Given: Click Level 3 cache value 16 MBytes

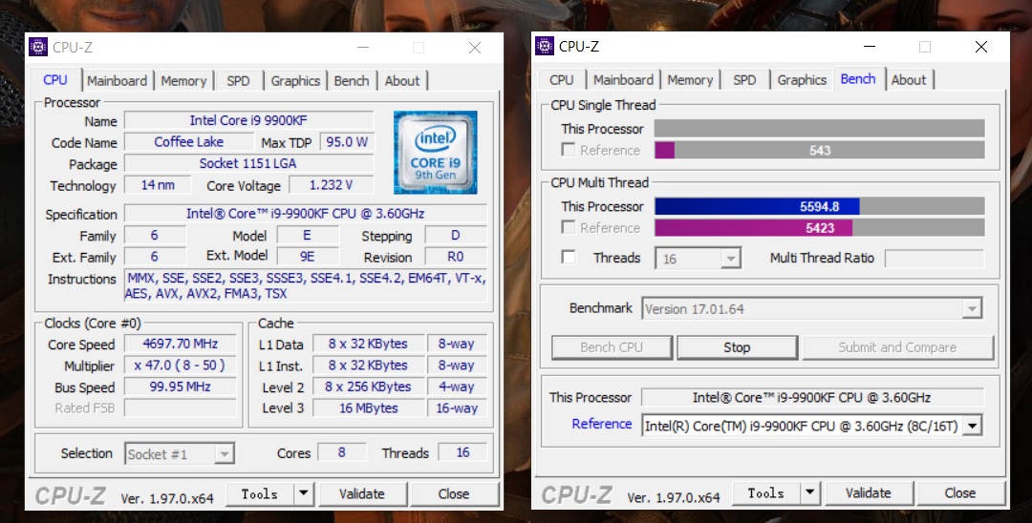Looking at the screenshot, I should [x=369, y=408].
